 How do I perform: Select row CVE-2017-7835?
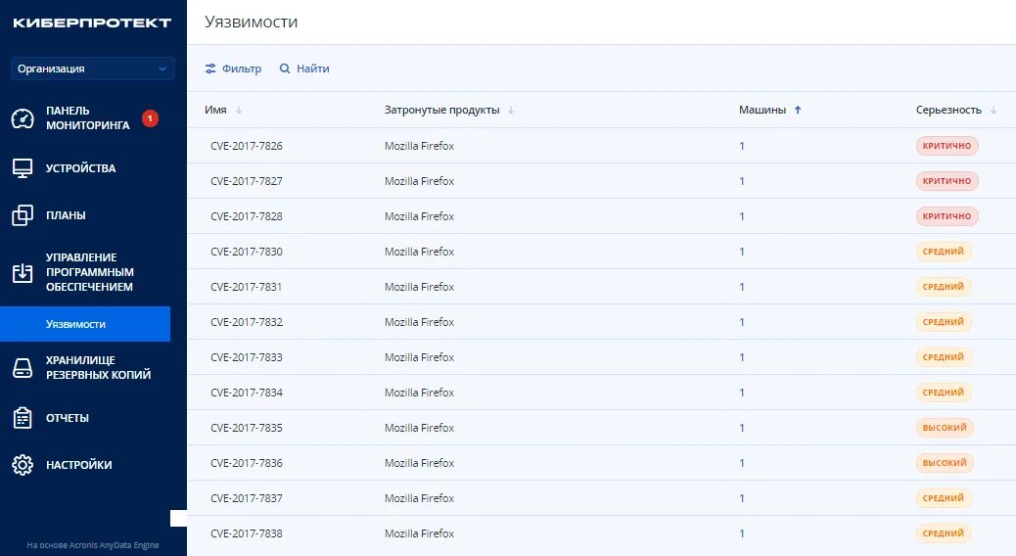601,428
